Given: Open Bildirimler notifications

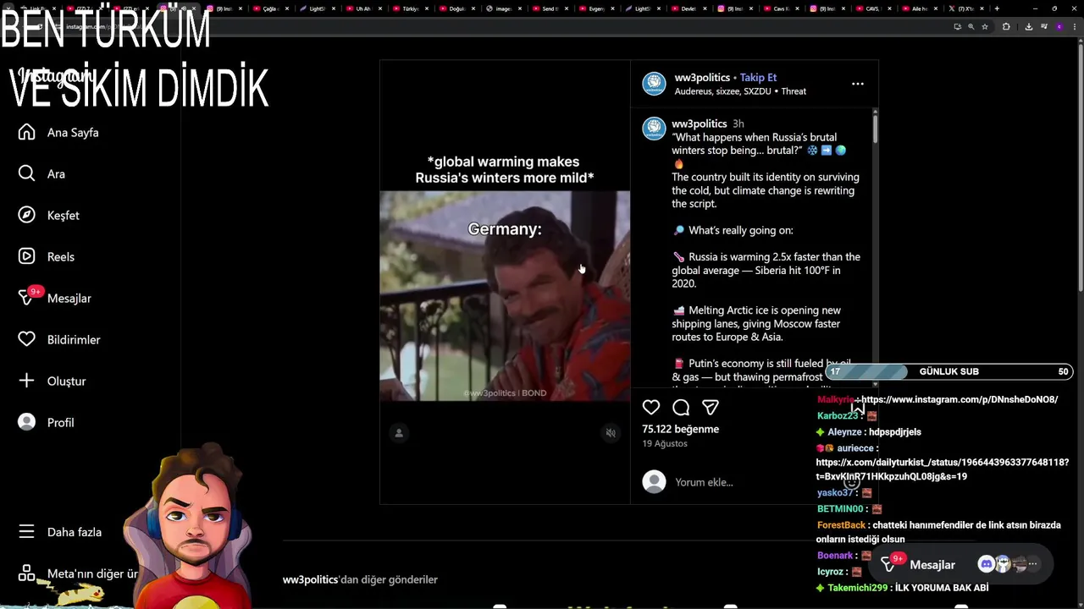Looking at the screenshot, I should point(58,339).
